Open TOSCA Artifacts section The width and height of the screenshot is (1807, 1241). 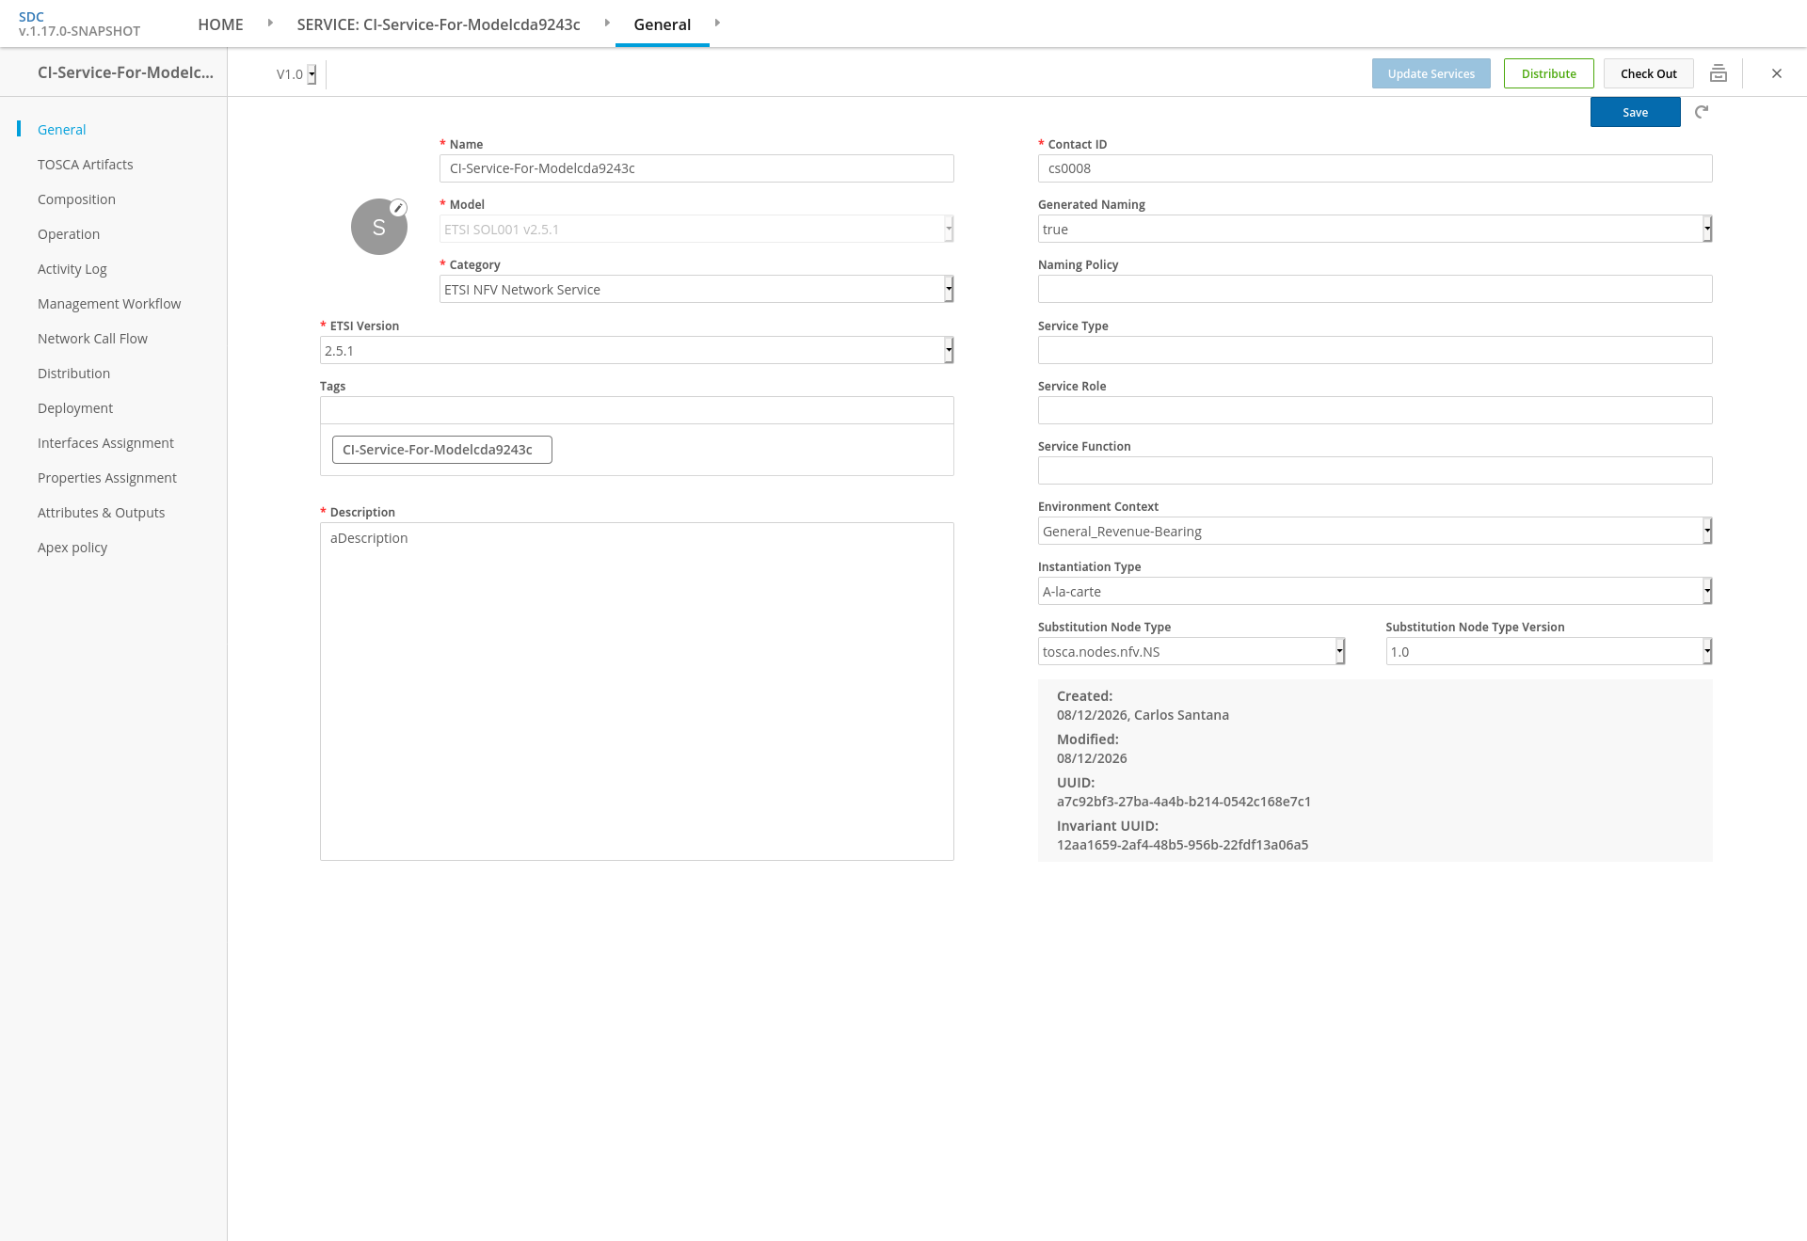pyautogui.click(x=86, y=165)
